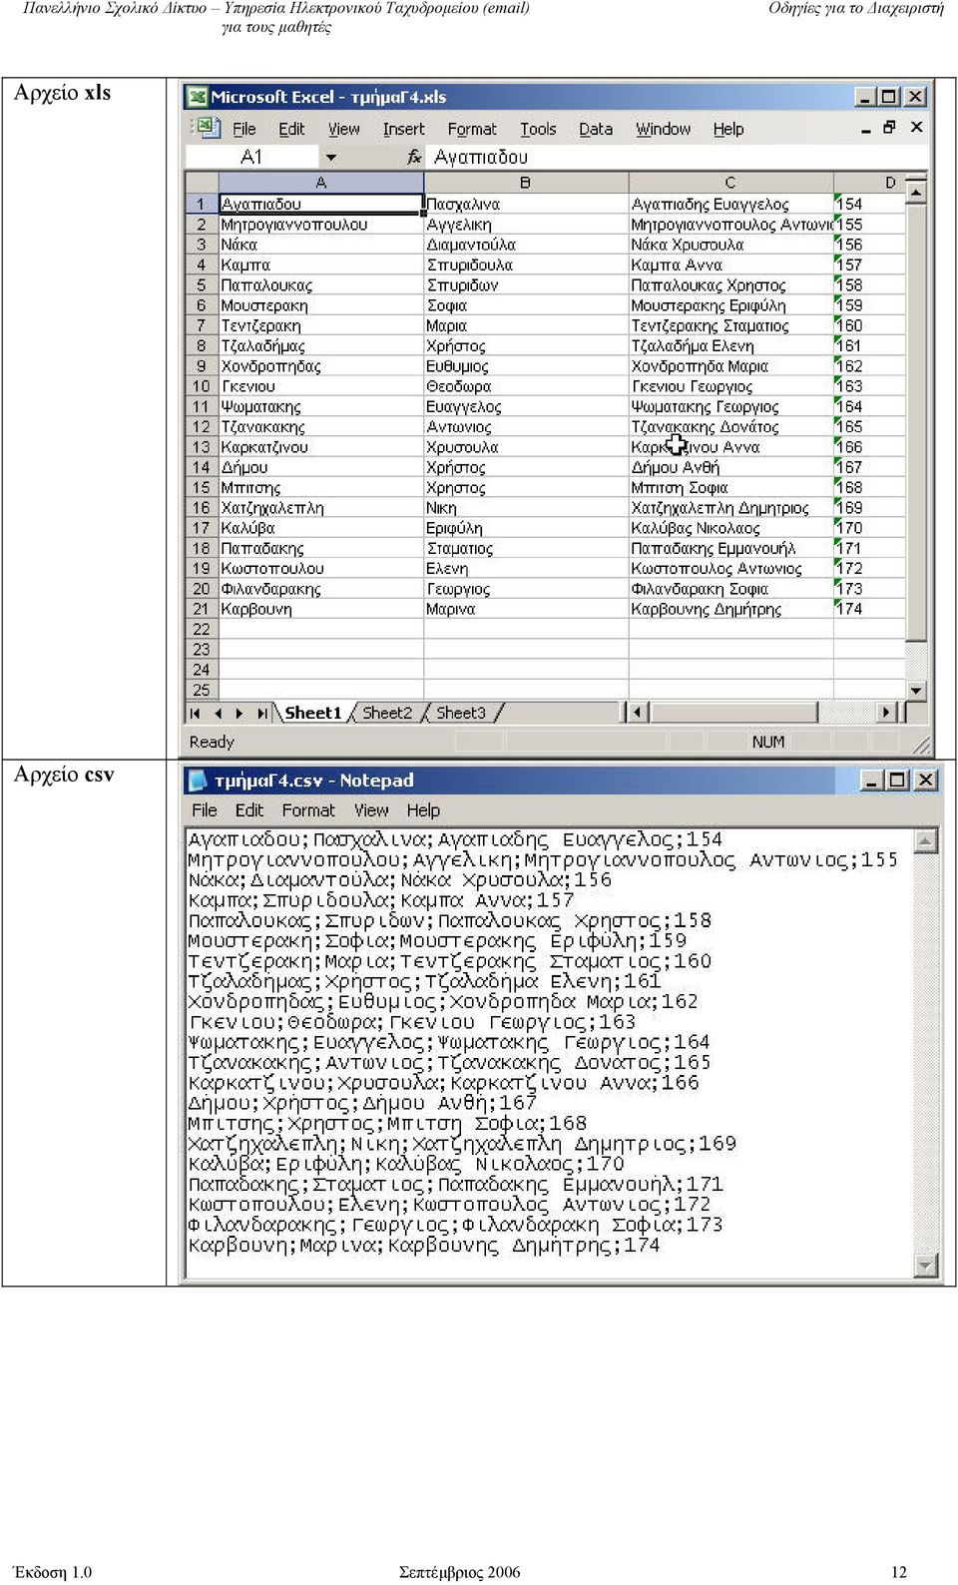Select row 10 header in Excel

tap(202, 386)
